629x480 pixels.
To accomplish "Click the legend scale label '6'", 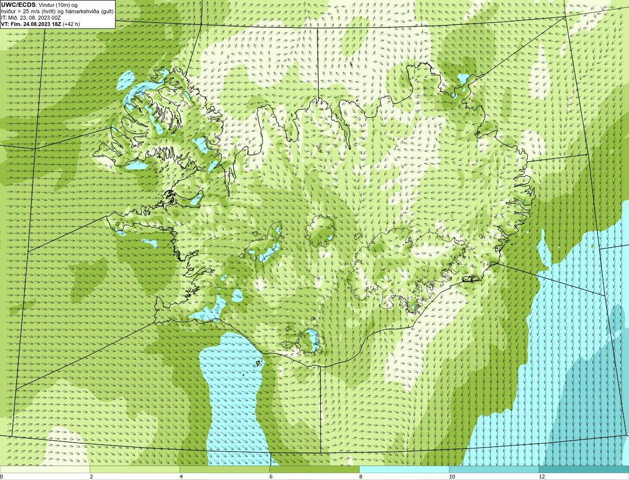I will pos(271,477).
